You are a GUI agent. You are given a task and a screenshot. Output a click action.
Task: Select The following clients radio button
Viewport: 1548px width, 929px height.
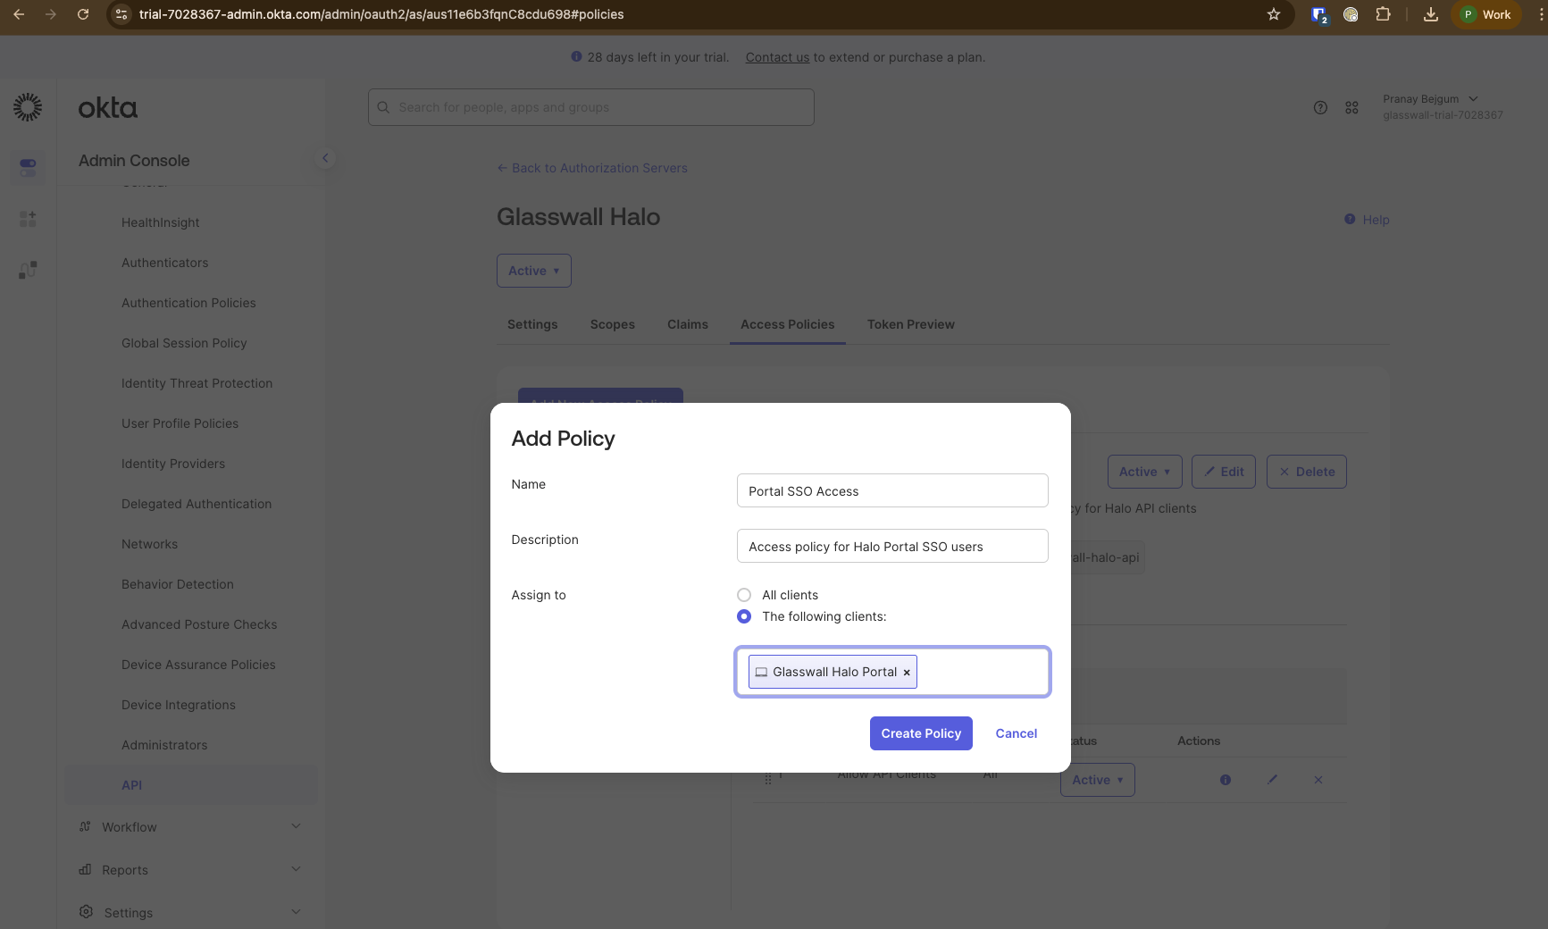744,616
